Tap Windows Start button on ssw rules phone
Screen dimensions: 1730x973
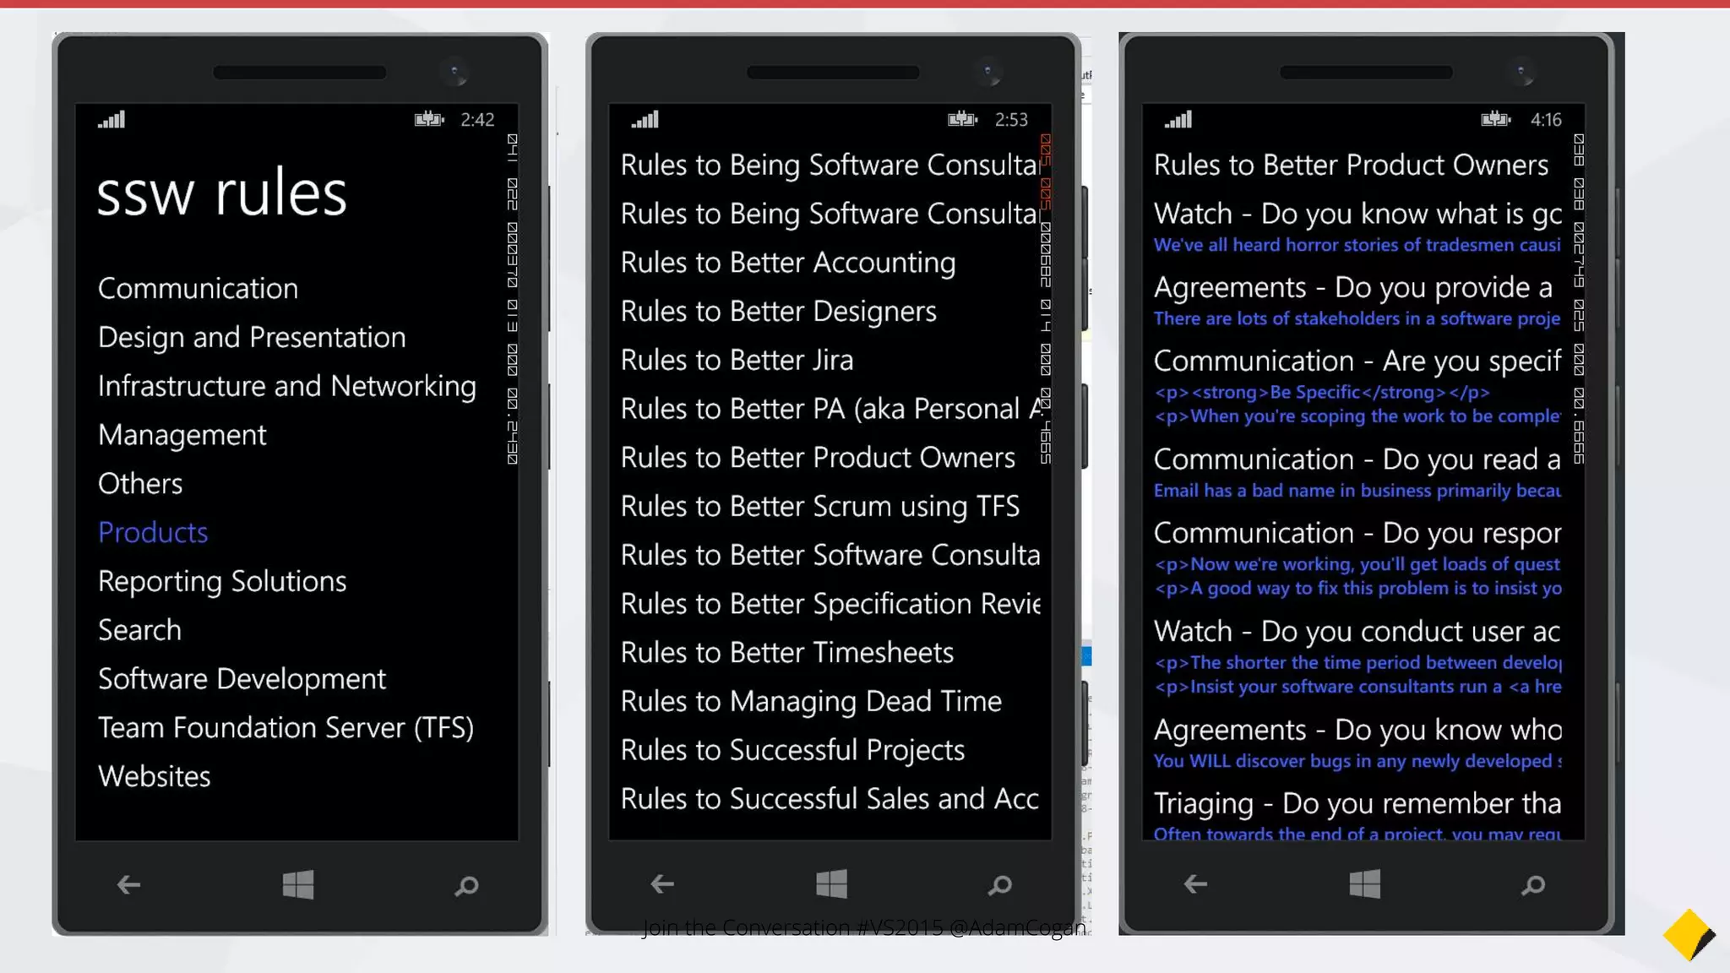tap(298, 884)
